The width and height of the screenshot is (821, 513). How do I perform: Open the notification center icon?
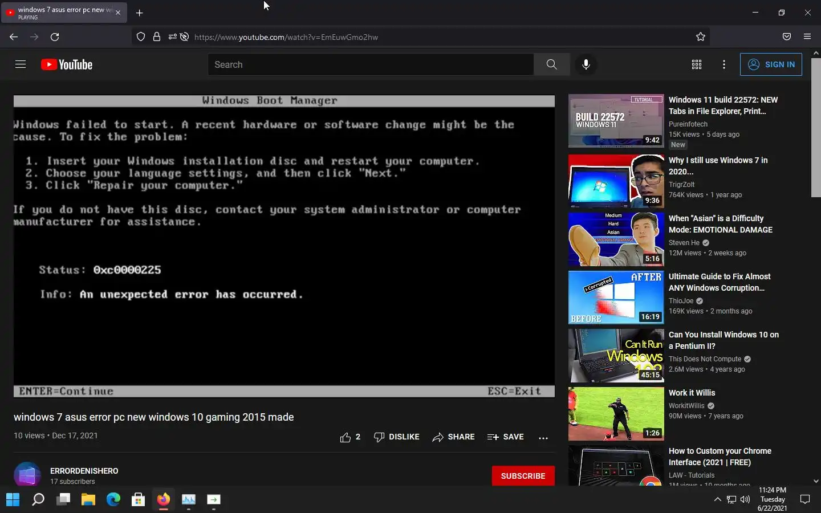805,499
